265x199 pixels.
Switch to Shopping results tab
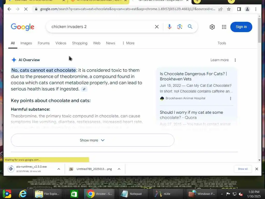80,43
